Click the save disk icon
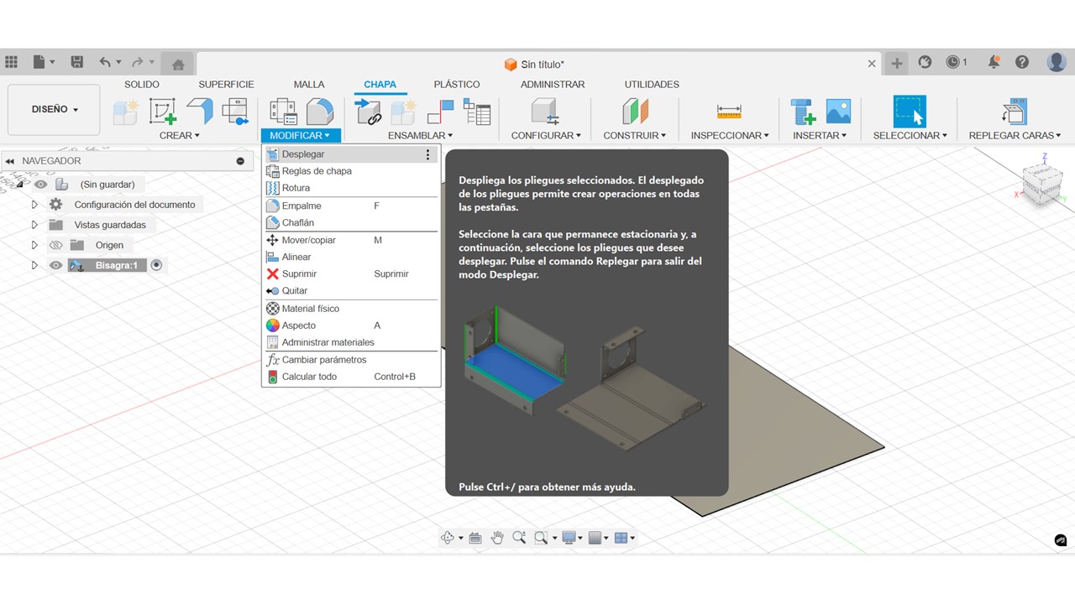The height and width of the screenshot is (604, 1075). click(76, 62)
